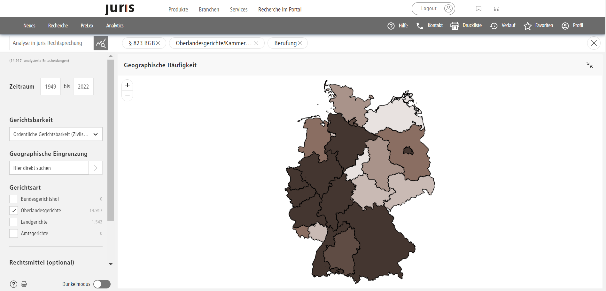Enable the Landgerichte checkbox
Viewport: 606px width, 291px height.
13,222
